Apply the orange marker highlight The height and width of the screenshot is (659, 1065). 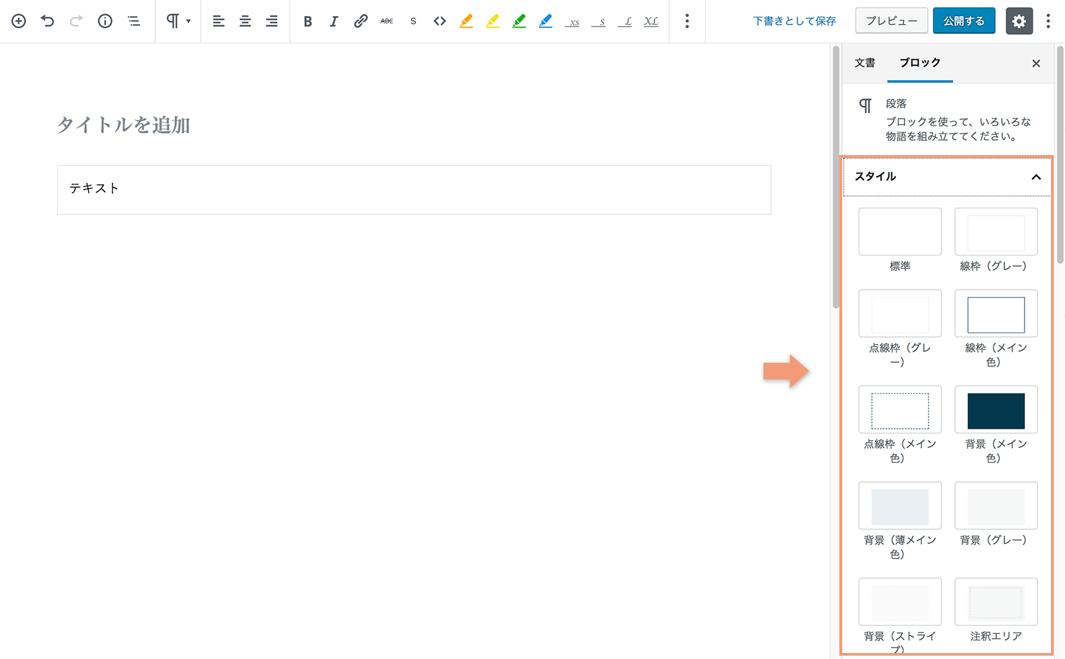[x=466, y=21]
